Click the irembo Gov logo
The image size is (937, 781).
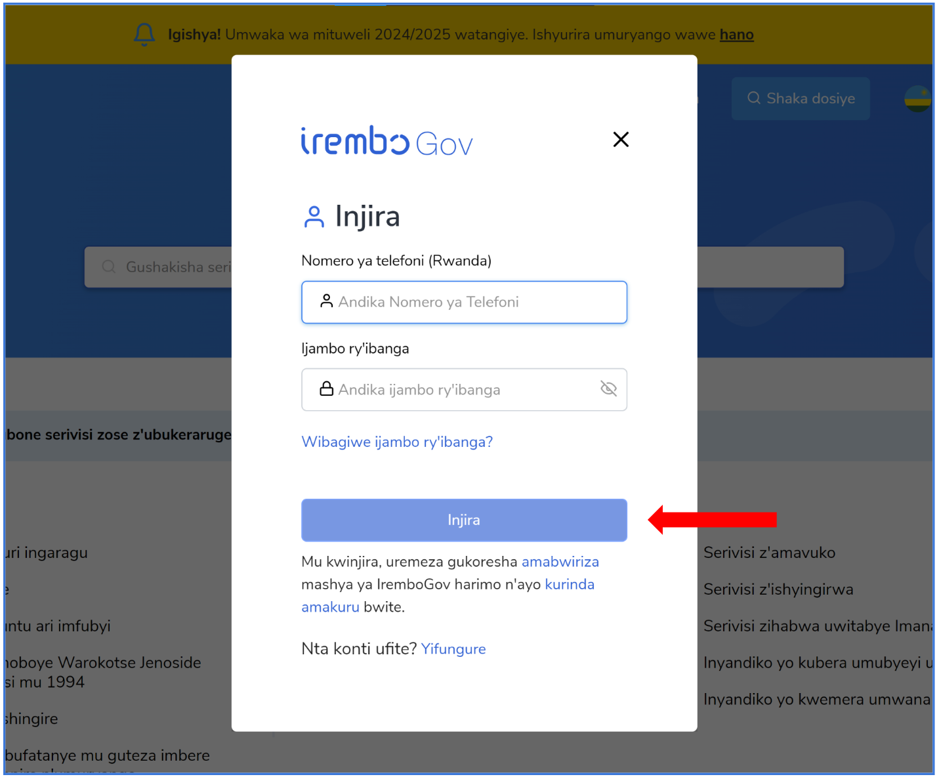387,141
